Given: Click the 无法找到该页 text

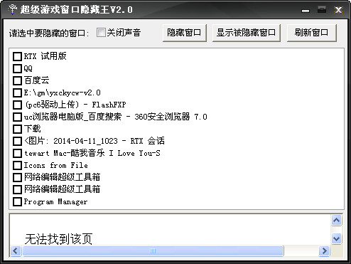Looking at the screenshot, I should (58, 239).
